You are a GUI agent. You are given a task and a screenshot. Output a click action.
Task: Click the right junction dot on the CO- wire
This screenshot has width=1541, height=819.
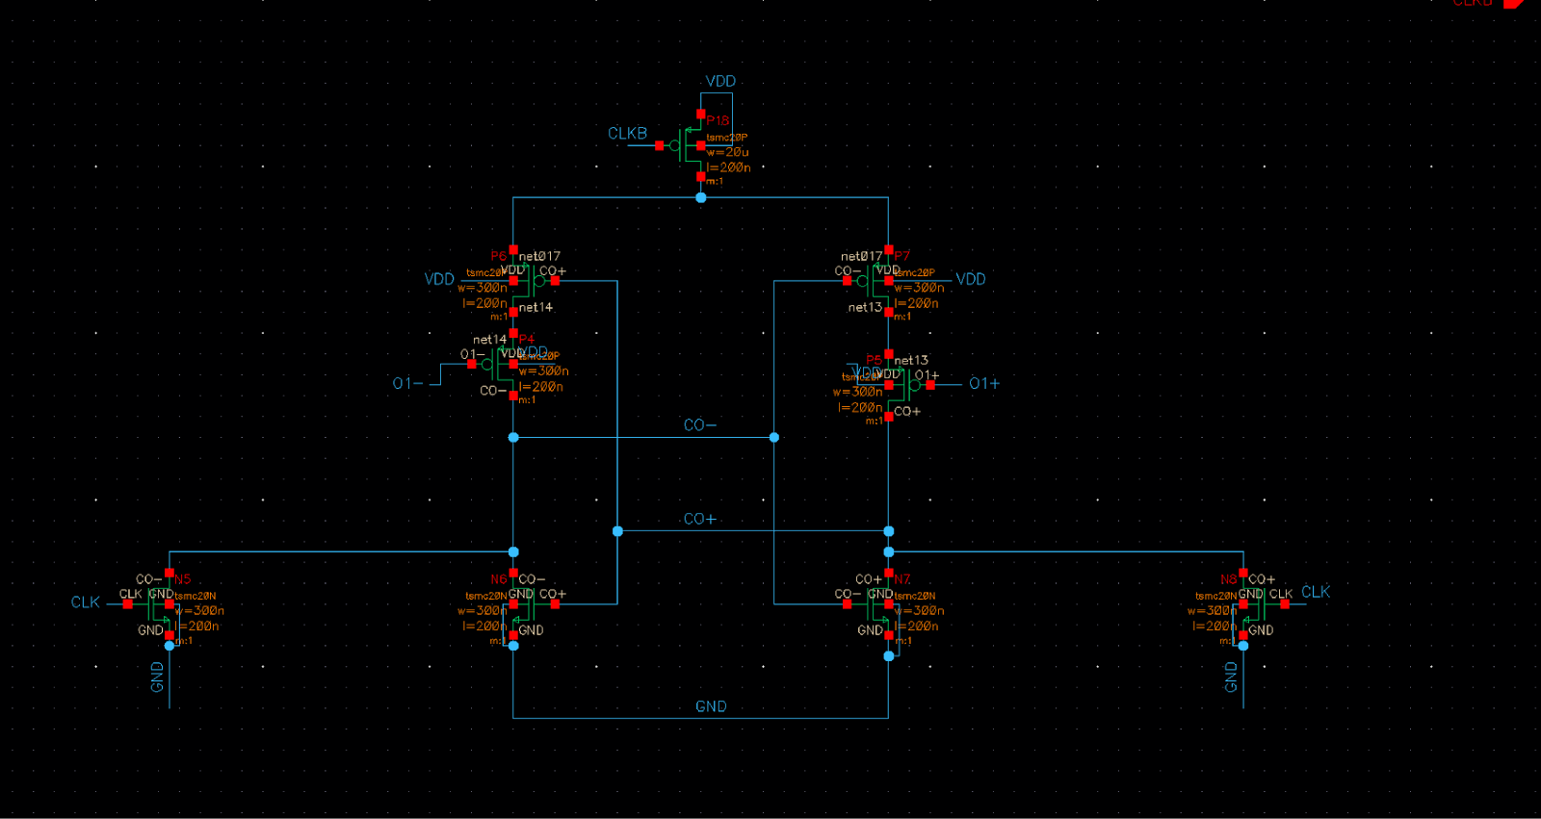pos(774,437)
